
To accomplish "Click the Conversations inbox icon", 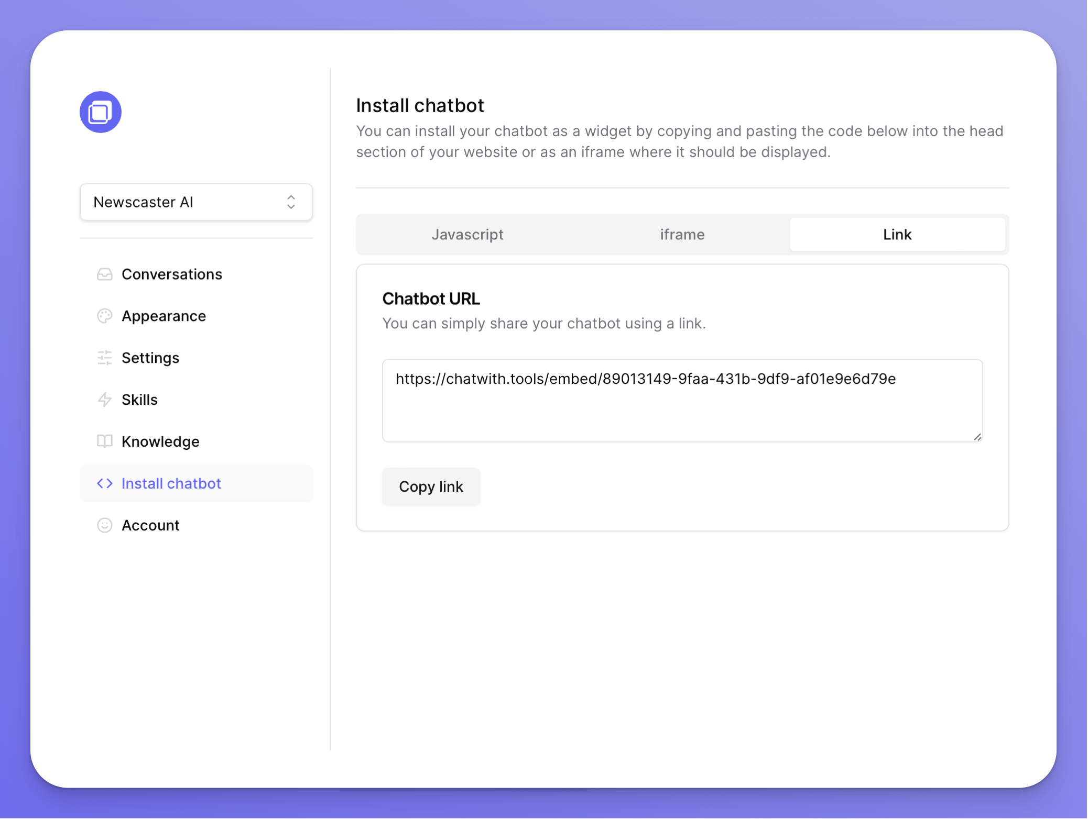I will (x=105, y=274).
